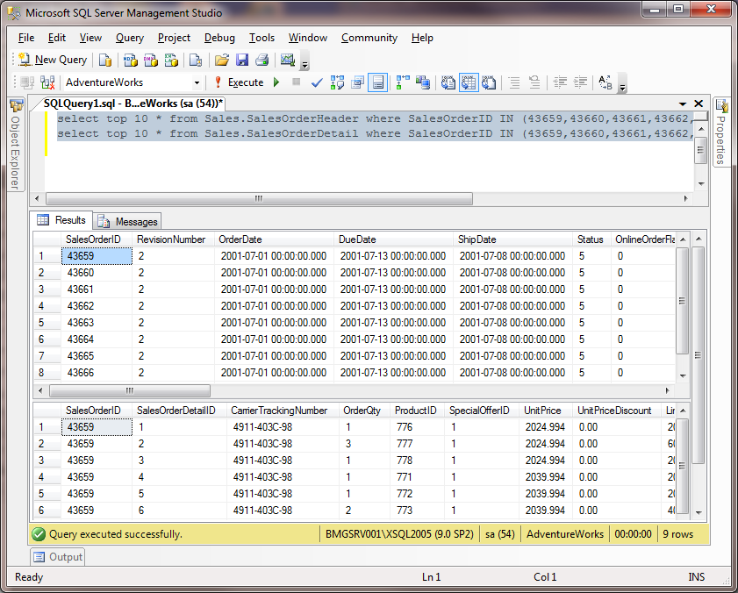Display the estimated execution plan
Screen dimensions: 738x593
pos(337,82)
